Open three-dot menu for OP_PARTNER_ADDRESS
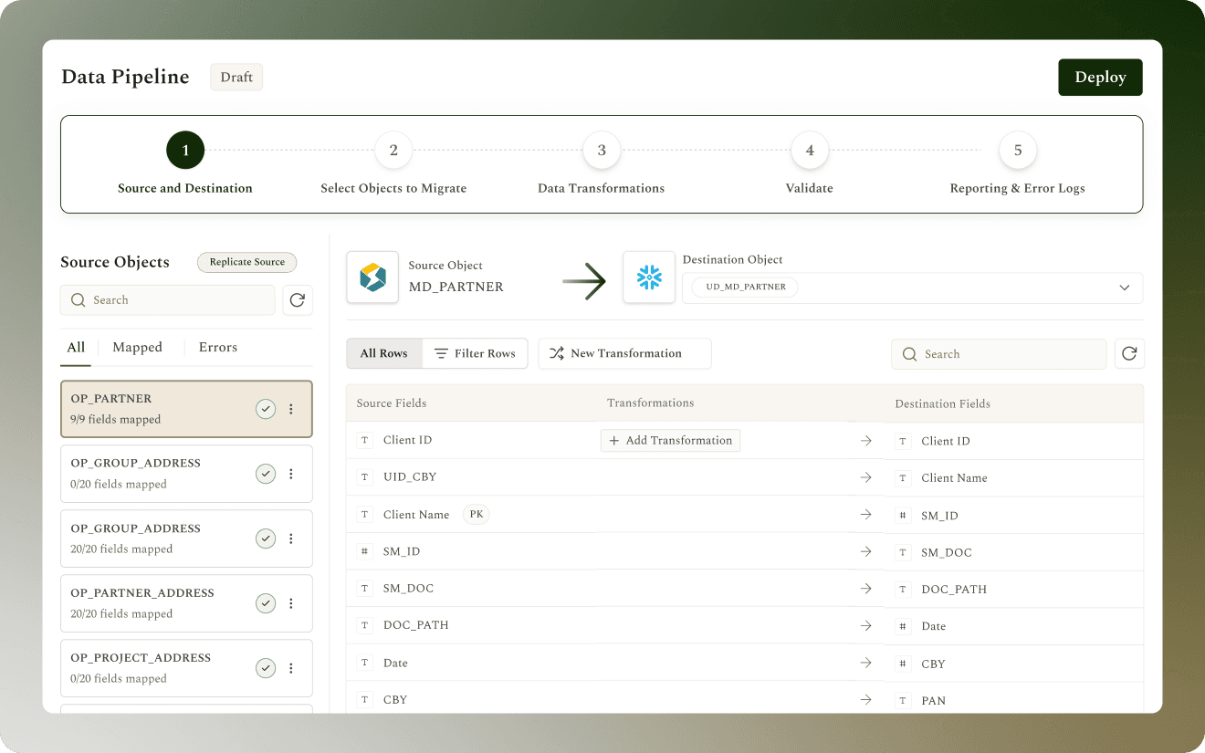 pyautogui.click(x=291, y=603)
